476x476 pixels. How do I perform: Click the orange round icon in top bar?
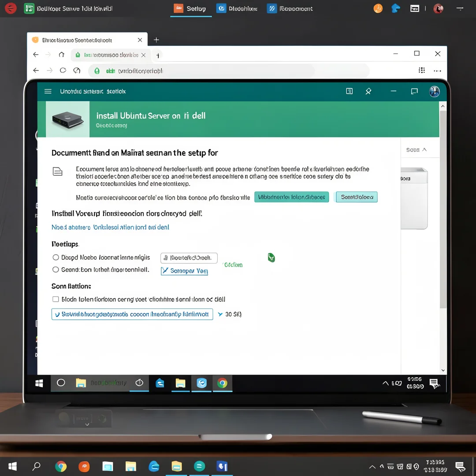pos(378,8)
